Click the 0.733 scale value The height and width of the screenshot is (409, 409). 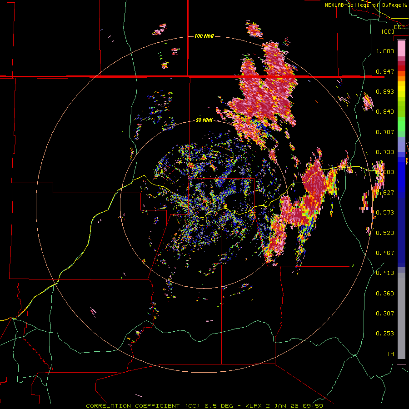tap(385, 152)
